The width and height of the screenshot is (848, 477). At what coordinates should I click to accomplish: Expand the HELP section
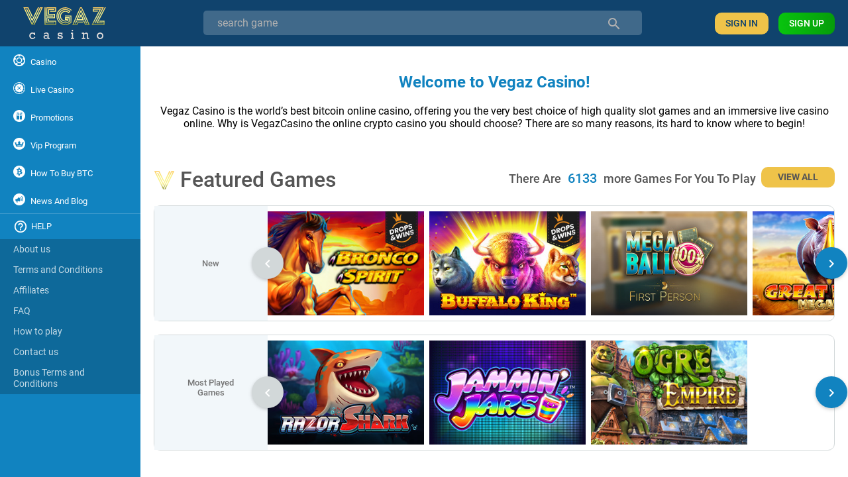70,227
